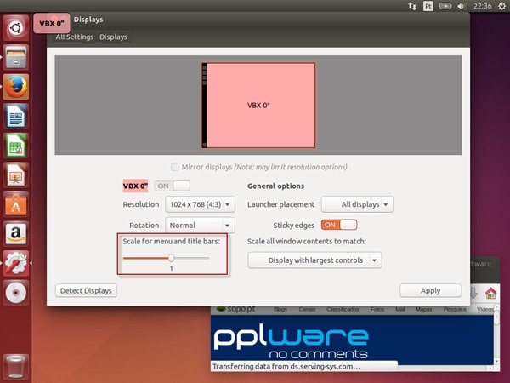Click the download arrow in Firefox window
Screen dimensions: 510x383
pos(473,293)
